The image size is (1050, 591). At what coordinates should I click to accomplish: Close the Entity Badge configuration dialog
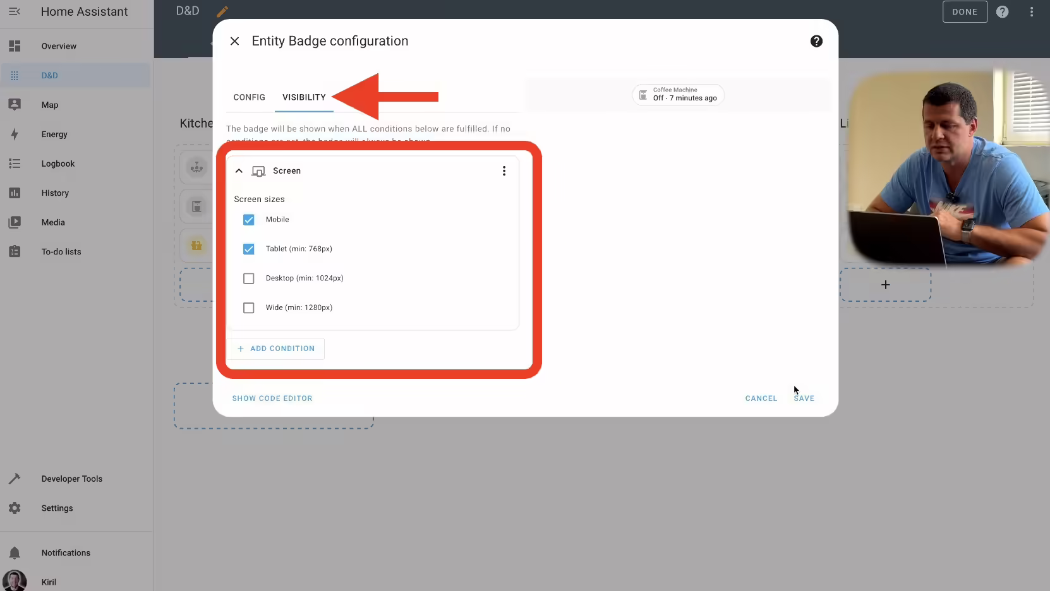tap(234, 41)
